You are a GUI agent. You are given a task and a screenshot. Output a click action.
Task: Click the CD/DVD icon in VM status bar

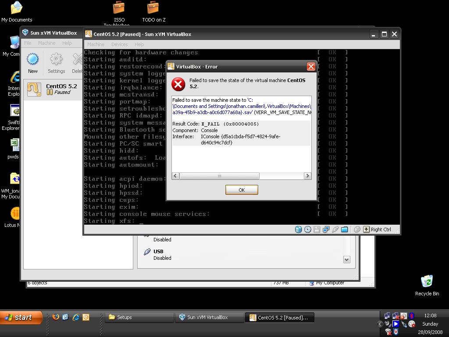tap(307, 229)
